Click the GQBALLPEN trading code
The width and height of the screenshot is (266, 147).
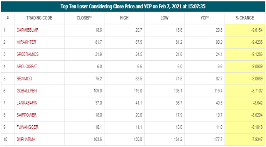coord(27,90)
